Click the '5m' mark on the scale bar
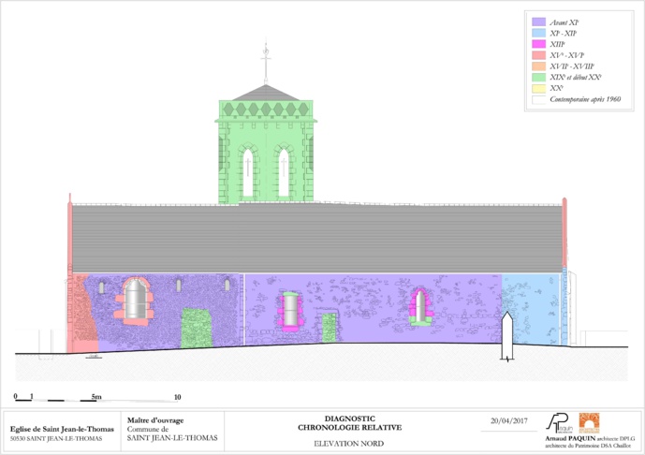 [x=96, y=397]
